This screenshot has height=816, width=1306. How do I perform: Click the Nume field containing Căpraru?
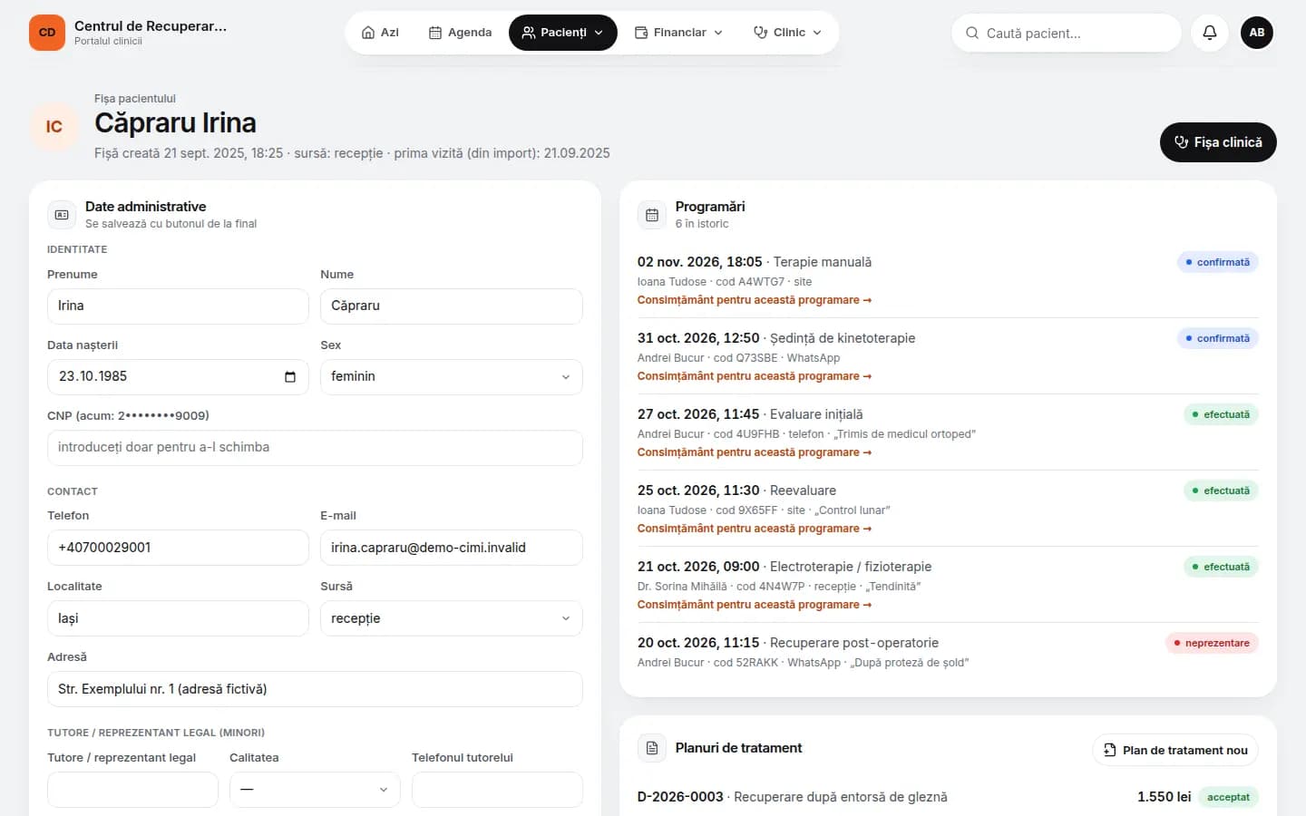452,306
